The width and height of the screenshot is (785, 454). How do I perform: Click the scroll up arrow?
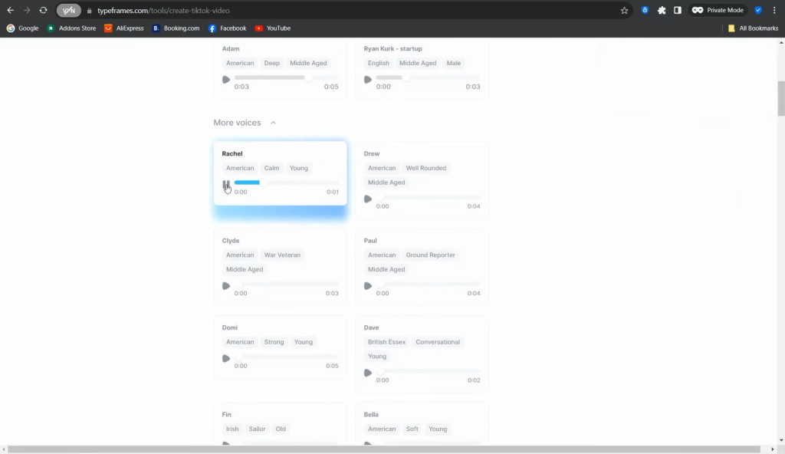tap(781, 43)
